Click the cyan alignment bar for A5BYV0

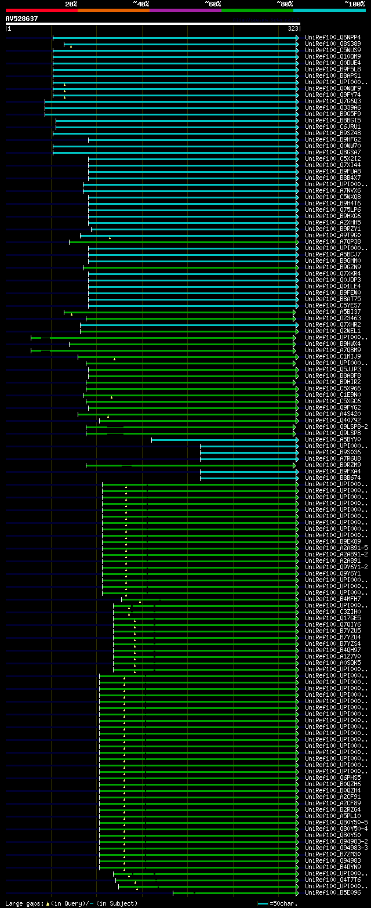[223, 440]
